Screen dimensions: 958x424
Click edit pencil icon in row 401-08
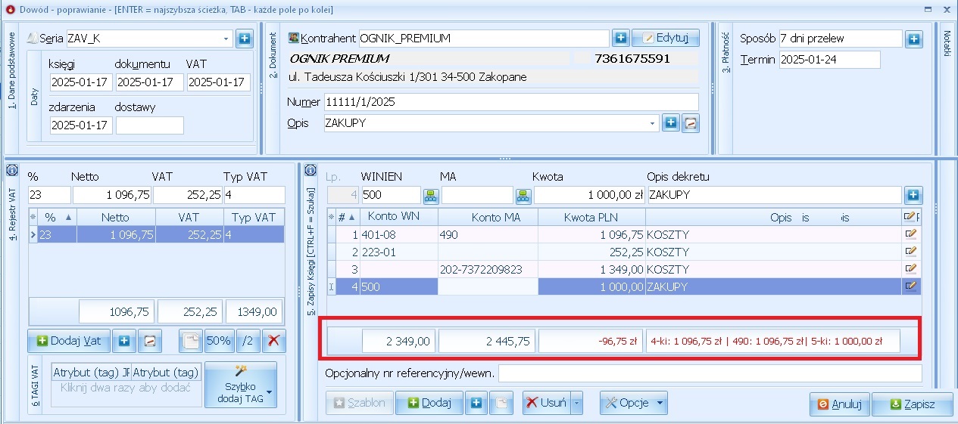[x=910, y=234]
